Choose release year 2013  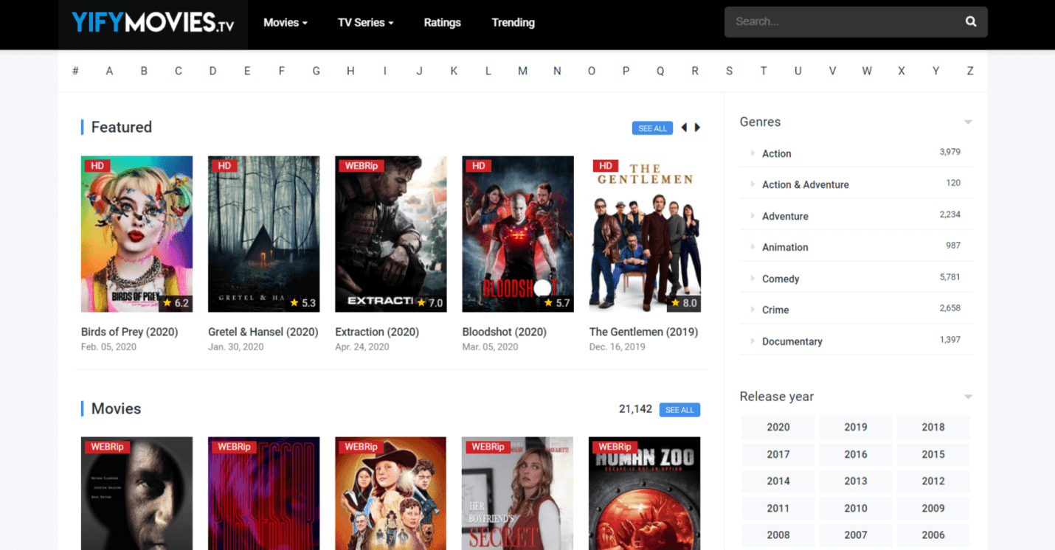(856, 481)
